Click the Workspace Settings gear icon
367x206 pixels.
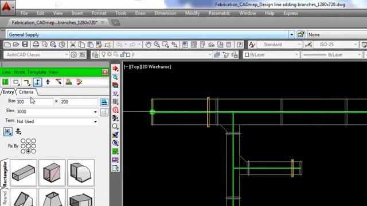click(x=73, y=55)
